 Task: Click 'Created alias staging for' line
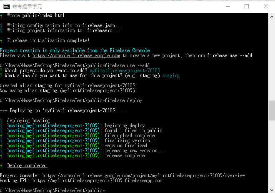68,85
